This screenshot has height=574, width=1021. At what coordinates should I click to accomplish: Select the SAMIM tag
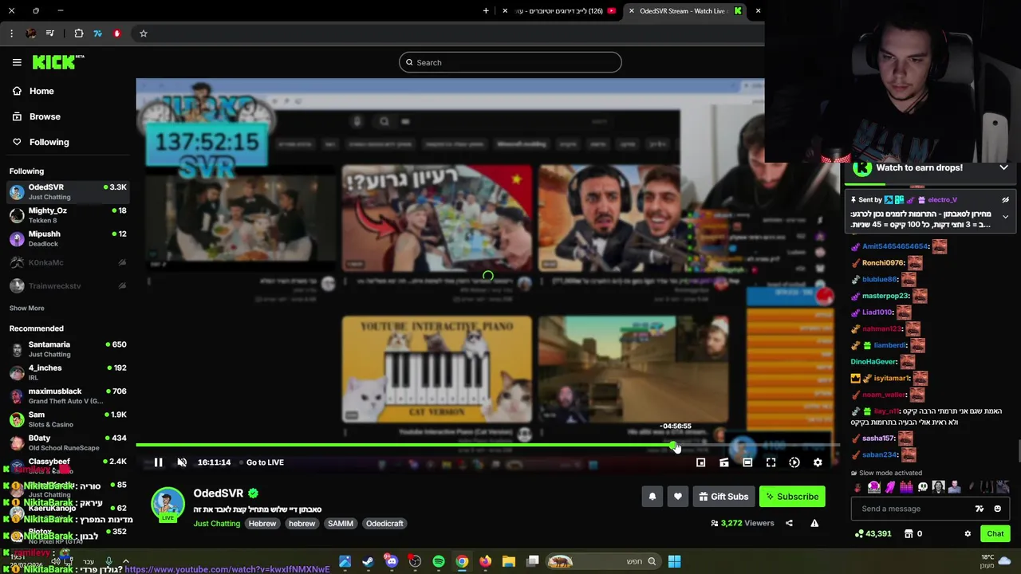(341, 524)
